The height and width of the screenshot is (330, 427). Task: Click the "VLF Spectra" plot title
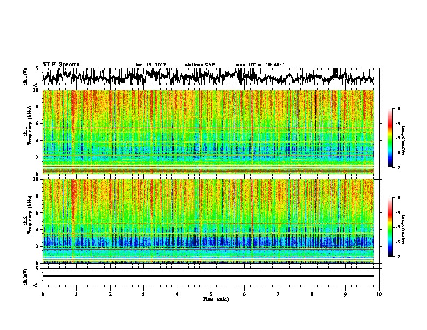(61, 65)
